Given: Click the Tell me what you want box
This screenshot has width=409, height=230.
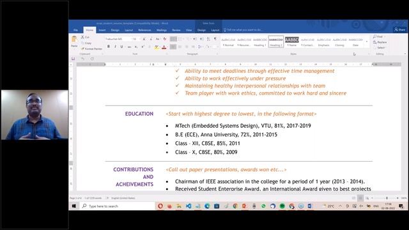Looking at the screenshot, I should pyautogui.click(x=243, y=30).
